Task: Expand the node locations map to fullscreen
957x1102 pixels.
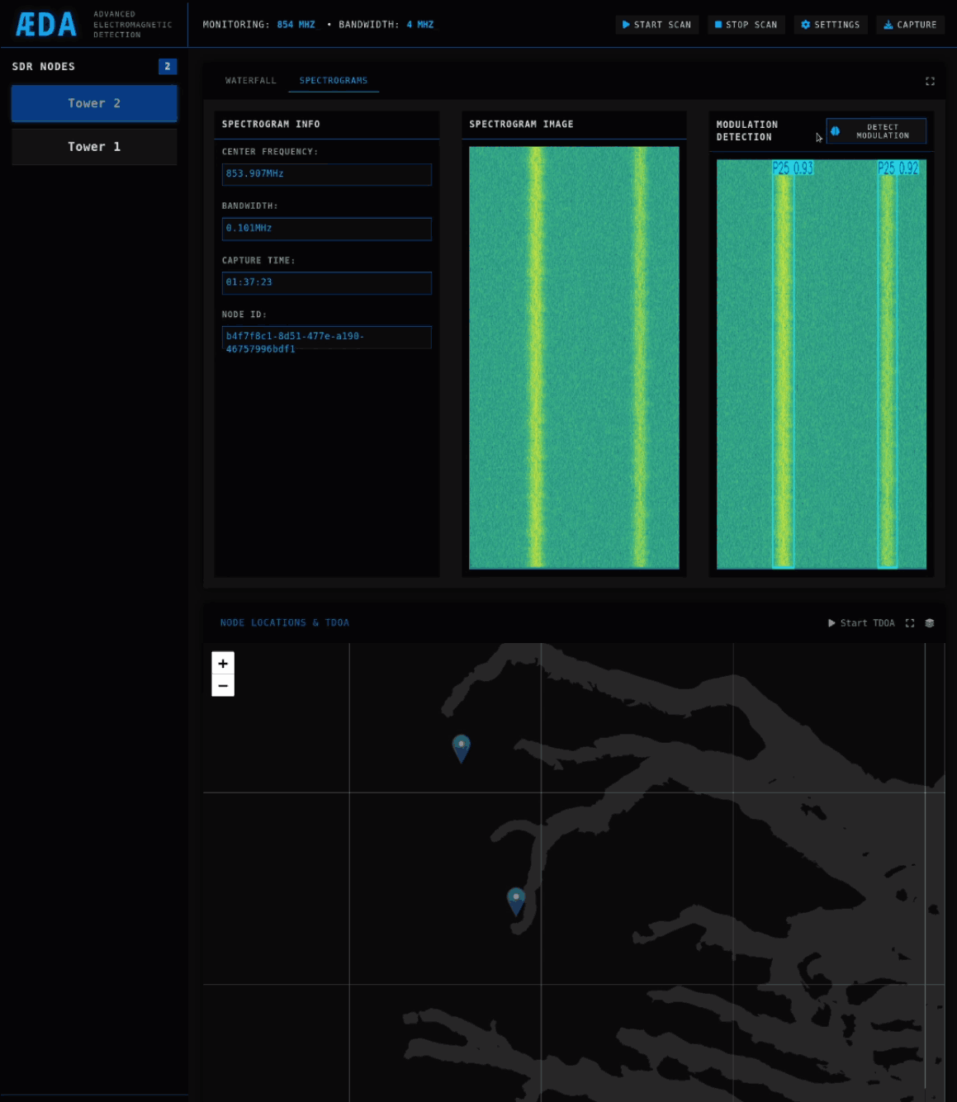Action: click(910, 623)
